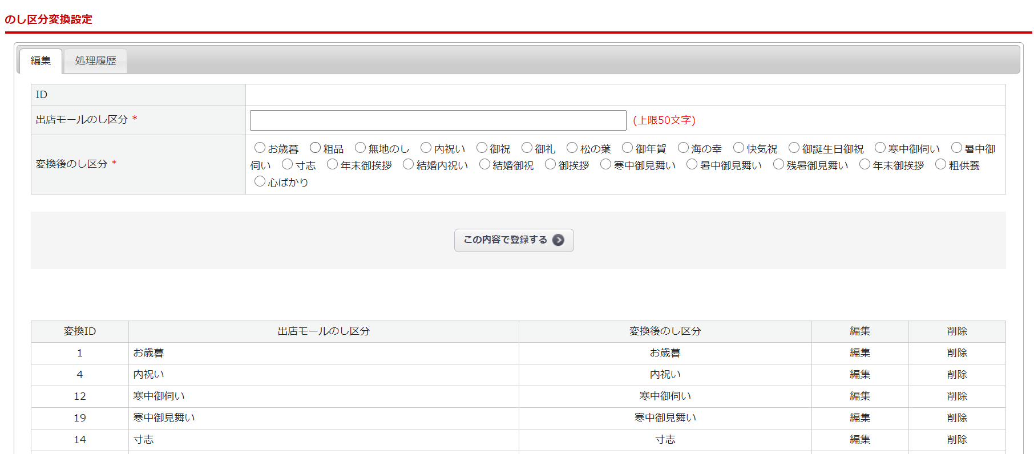Edit the お歳暮 conversion row
The image size is (1034, 454).
(x=859, y=353)
